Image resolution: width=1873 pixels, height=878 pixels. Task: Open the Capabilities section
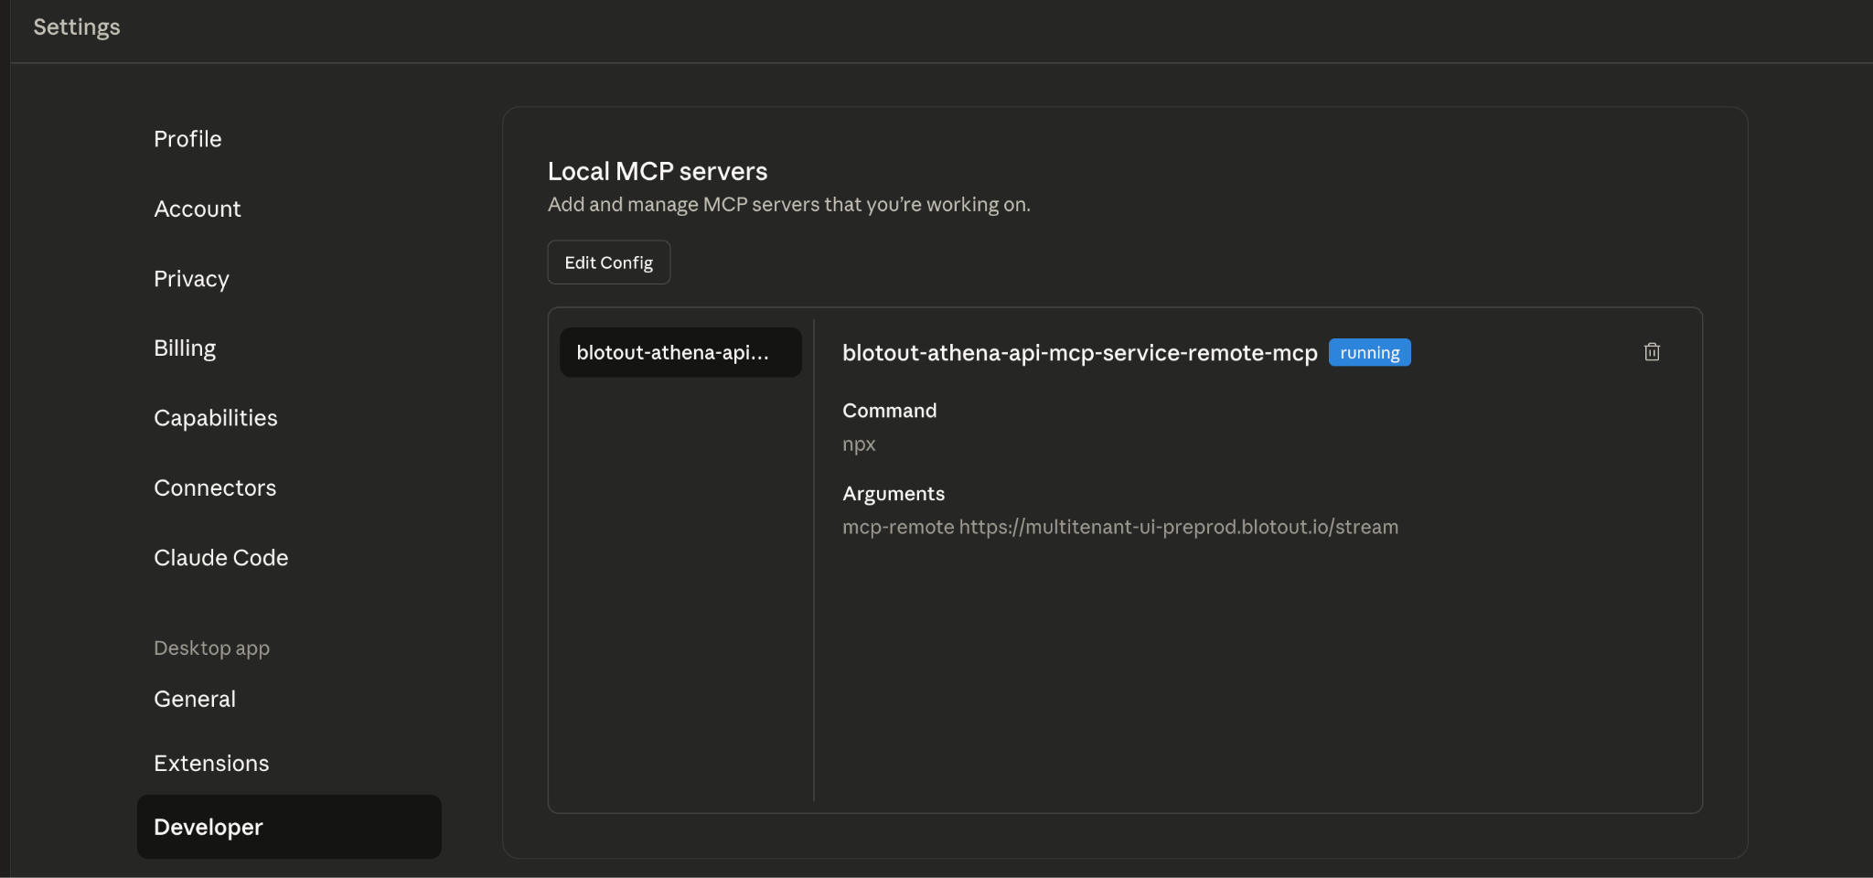tap(216, 418)
